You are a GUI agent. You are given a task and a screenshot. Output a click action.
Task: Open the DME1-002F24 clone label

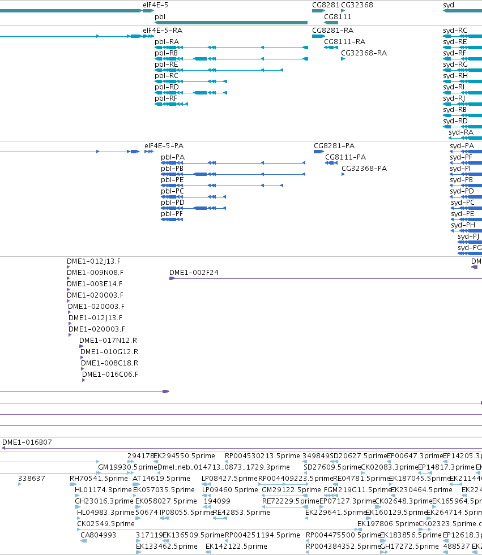click(194, 273)
